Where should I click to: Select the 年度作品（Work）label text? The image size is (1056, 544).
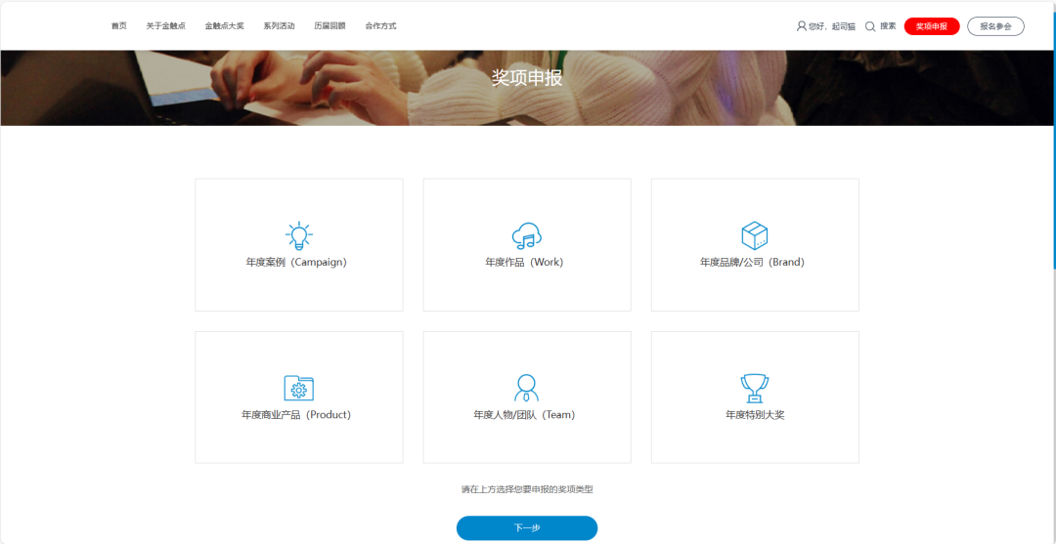(524, 263)
